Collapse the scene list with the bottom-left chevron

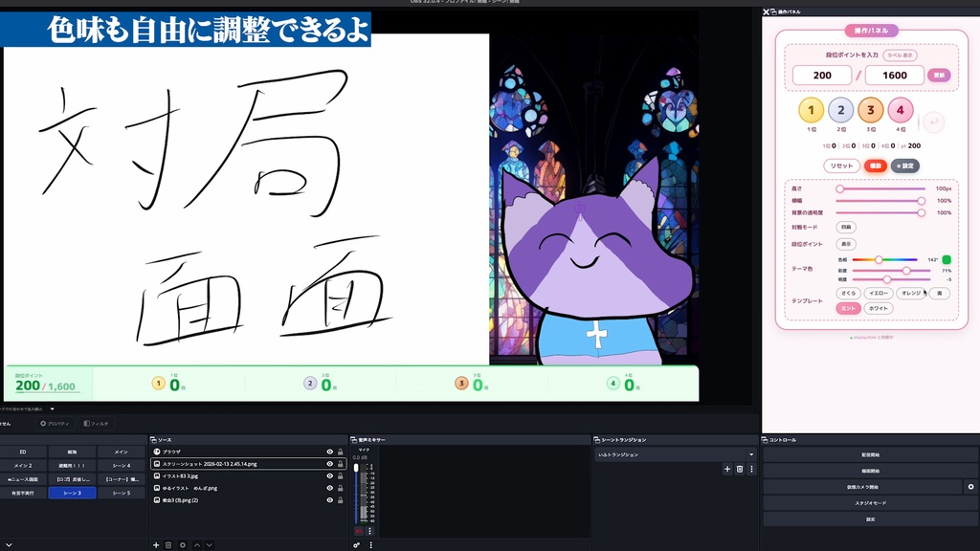(9, 545)
